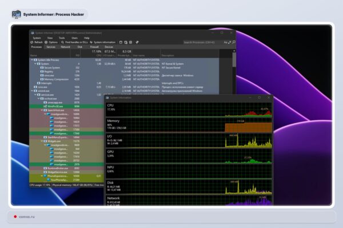Open the System menu
This screenshot has width=343, height=228.
click(37, 38)
